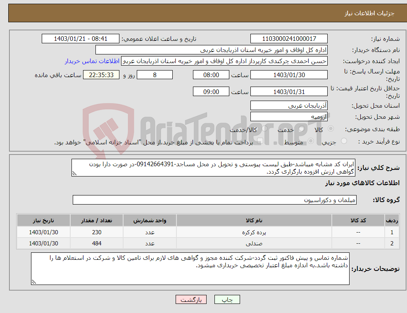This screenshot has height=313, width=407.
Task: Click the صندلی item name cell
Action: [x=254, y=244]
